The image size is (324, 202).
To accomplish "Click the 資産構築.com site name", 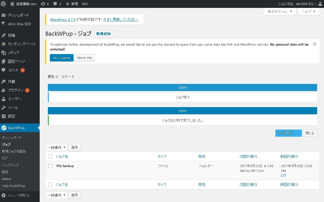I will point(26,4).
